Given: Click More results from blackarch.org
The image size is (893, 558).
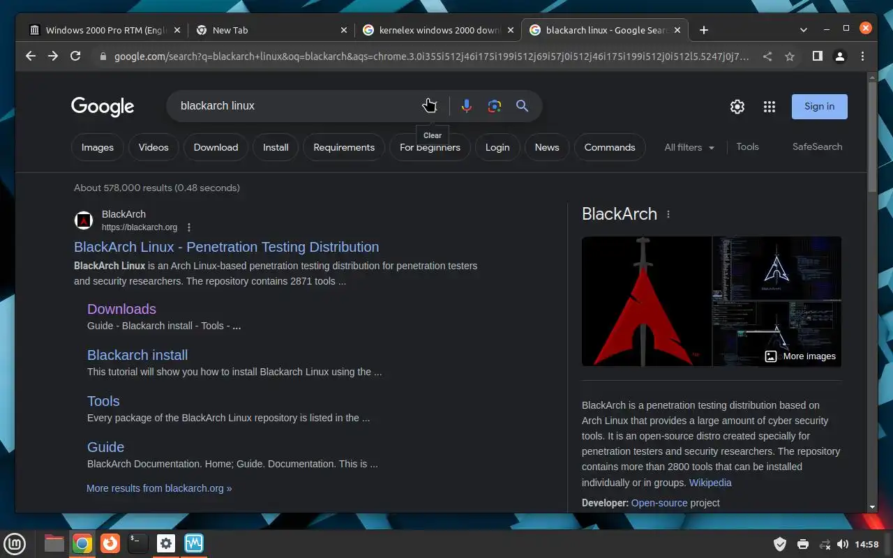Looking at the screenshot, I should 159,488.
